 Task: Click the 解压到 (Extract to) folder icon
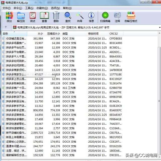click(21, 16)
